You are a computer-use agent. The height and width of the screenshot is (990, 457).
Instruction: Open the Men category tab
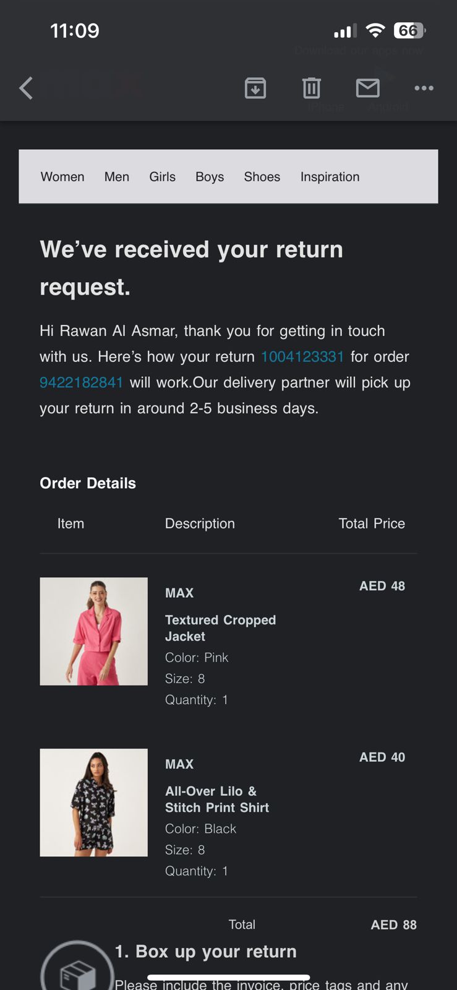pyautogui.click(x=117, y=177)
